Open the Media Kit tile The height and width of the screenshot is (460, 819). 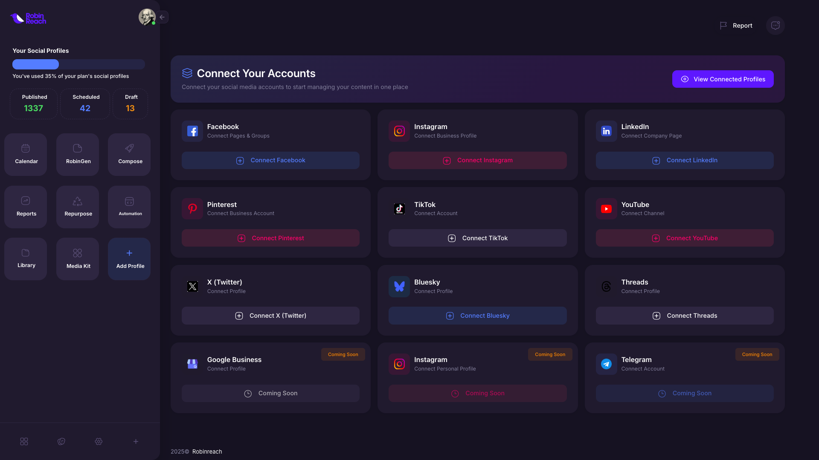[78, 259]
